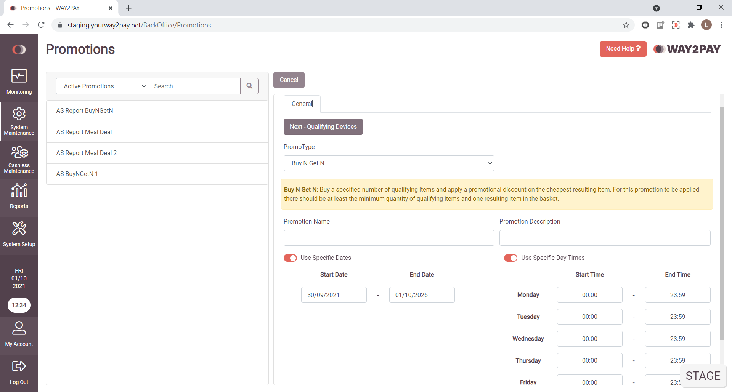Click Tuesday end time 23:59 field
732x392 pixels.
(678, 317)
